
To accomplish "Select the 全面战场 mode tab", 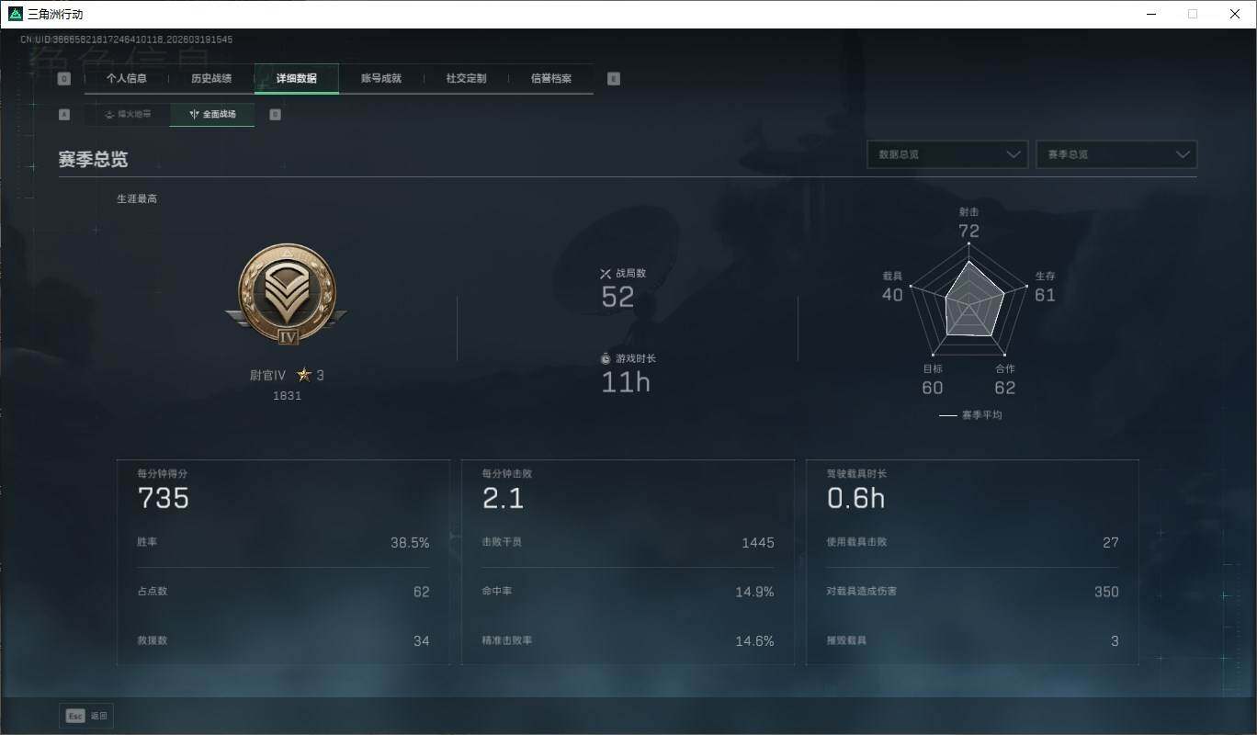I will pyautogui.click(x=212, y=115).
